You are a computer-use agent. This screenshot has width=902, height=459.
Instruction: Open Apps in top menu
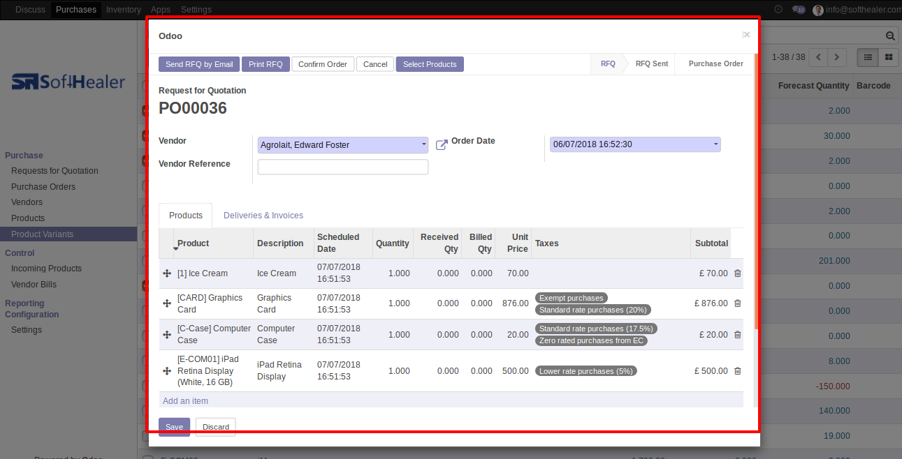(161, 10)
